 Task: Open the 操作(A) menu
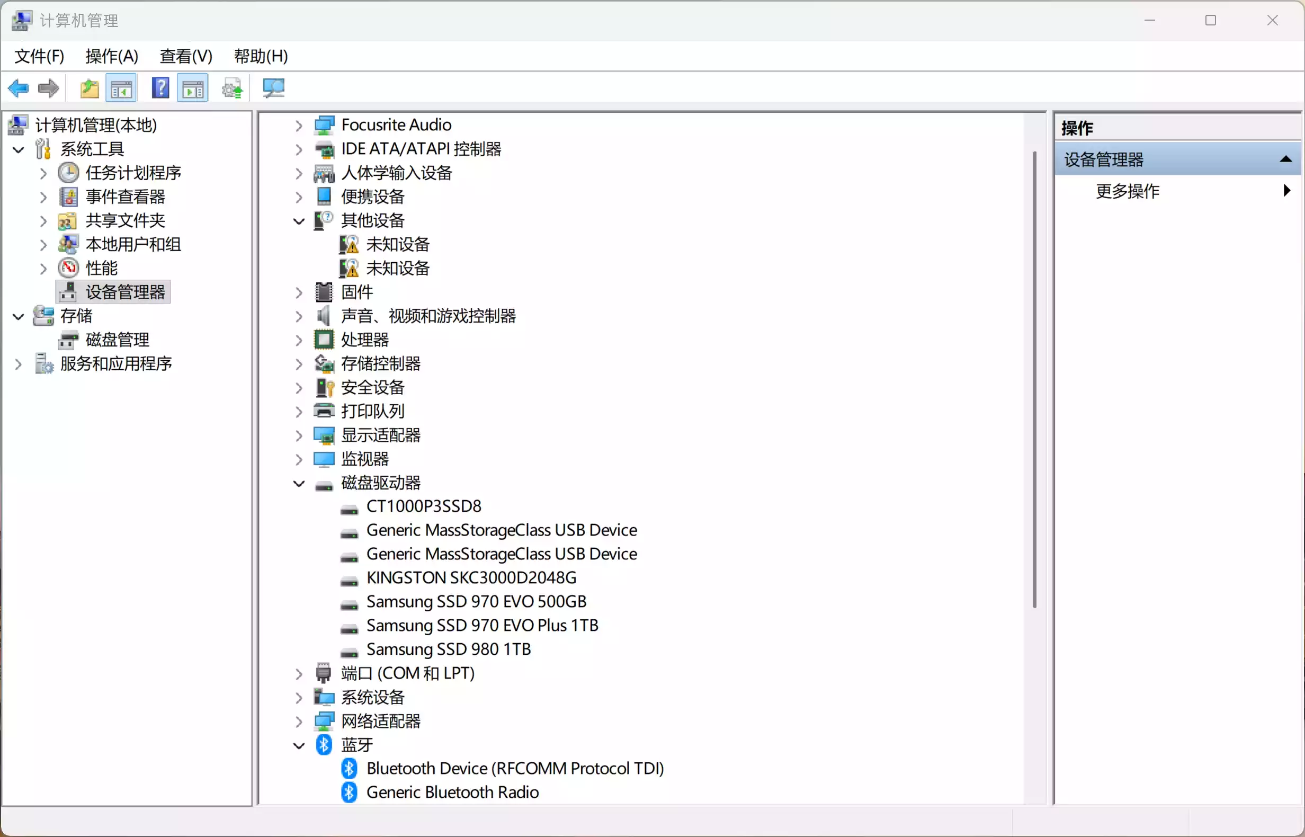point(112,56)
